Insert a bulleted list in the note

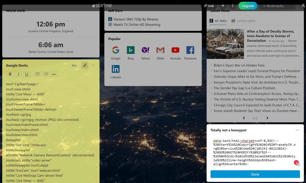[37, 74]
